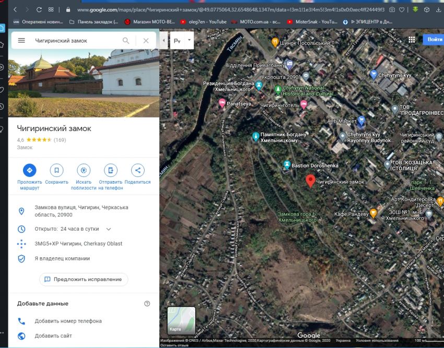Open the reviews count (169)
The width and height of the screenshot is (444, 348).
pyautogui.click(x=60, y=140)
